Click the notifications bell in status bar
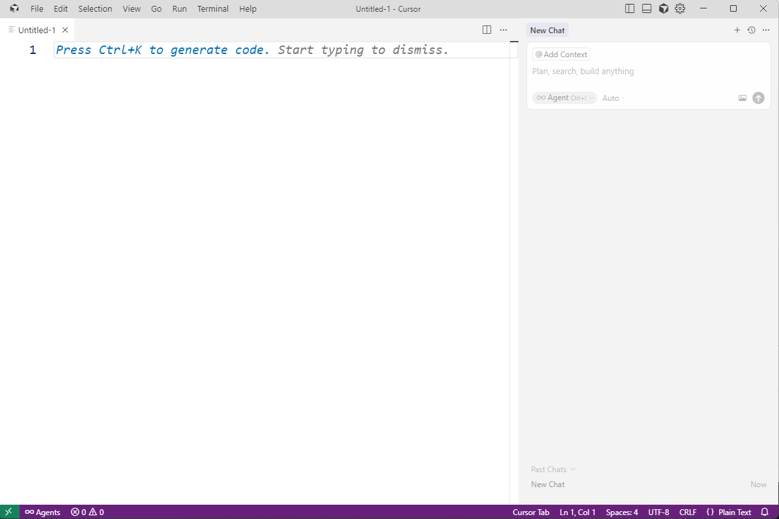779x519 pixels. click(765, 512)
